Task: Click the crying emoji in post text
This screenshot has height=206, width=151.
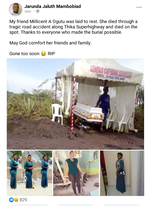Action: point(43,54)
